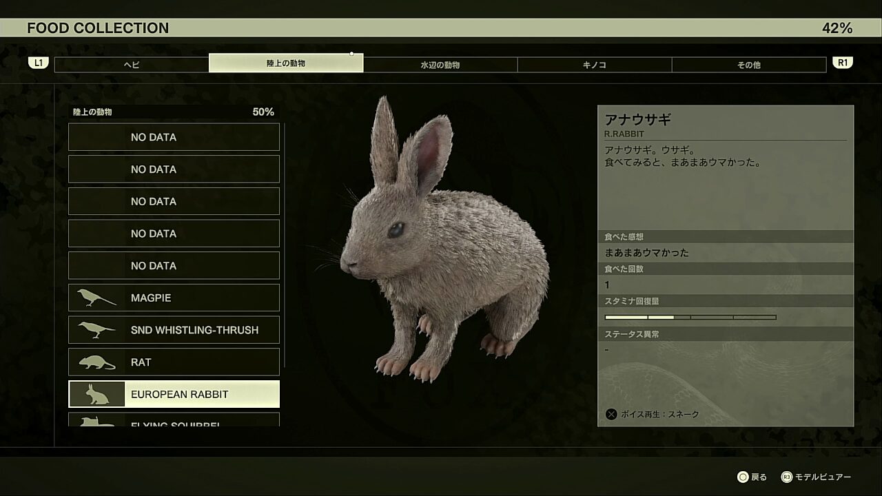
Task: Click the アナウサギ heading
Action: point(637,119)
